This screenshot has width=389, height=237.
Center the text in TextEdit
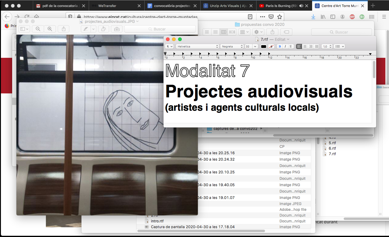click(x=305, y=47)
